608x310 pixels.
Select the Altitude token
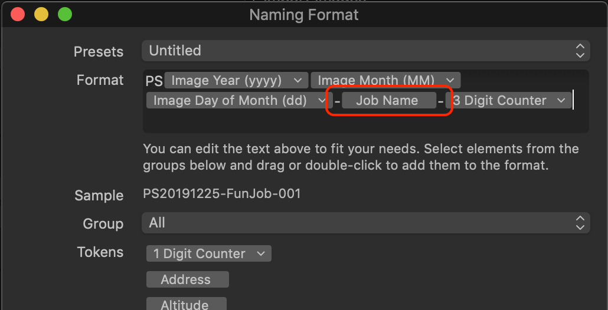click(186, 305)
